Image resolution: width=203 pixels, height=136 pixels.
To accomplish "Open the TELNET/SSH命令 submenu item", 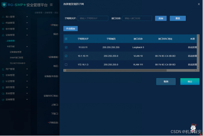I will (x=18, y=63).
